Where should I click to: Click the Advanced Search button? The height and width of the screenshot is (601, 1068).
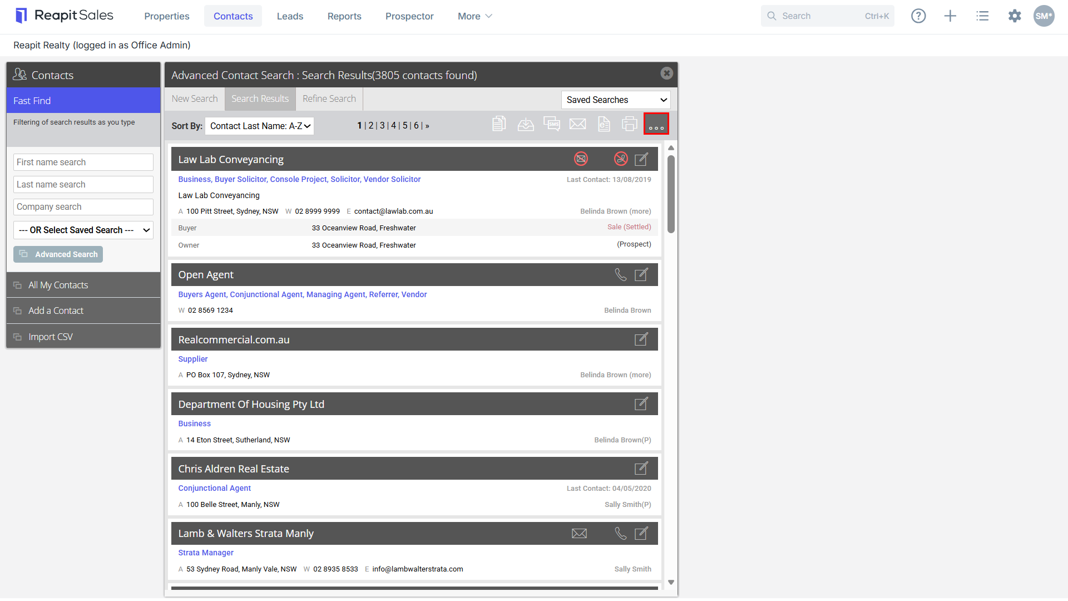[58, 254]
